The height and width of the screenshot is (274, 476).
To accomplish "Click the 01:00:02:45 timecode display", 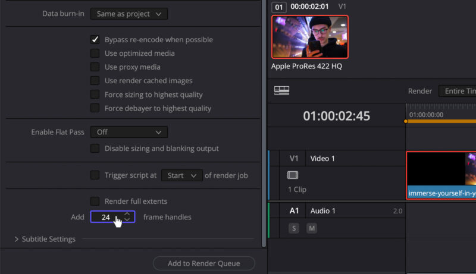I will [337, 116].
